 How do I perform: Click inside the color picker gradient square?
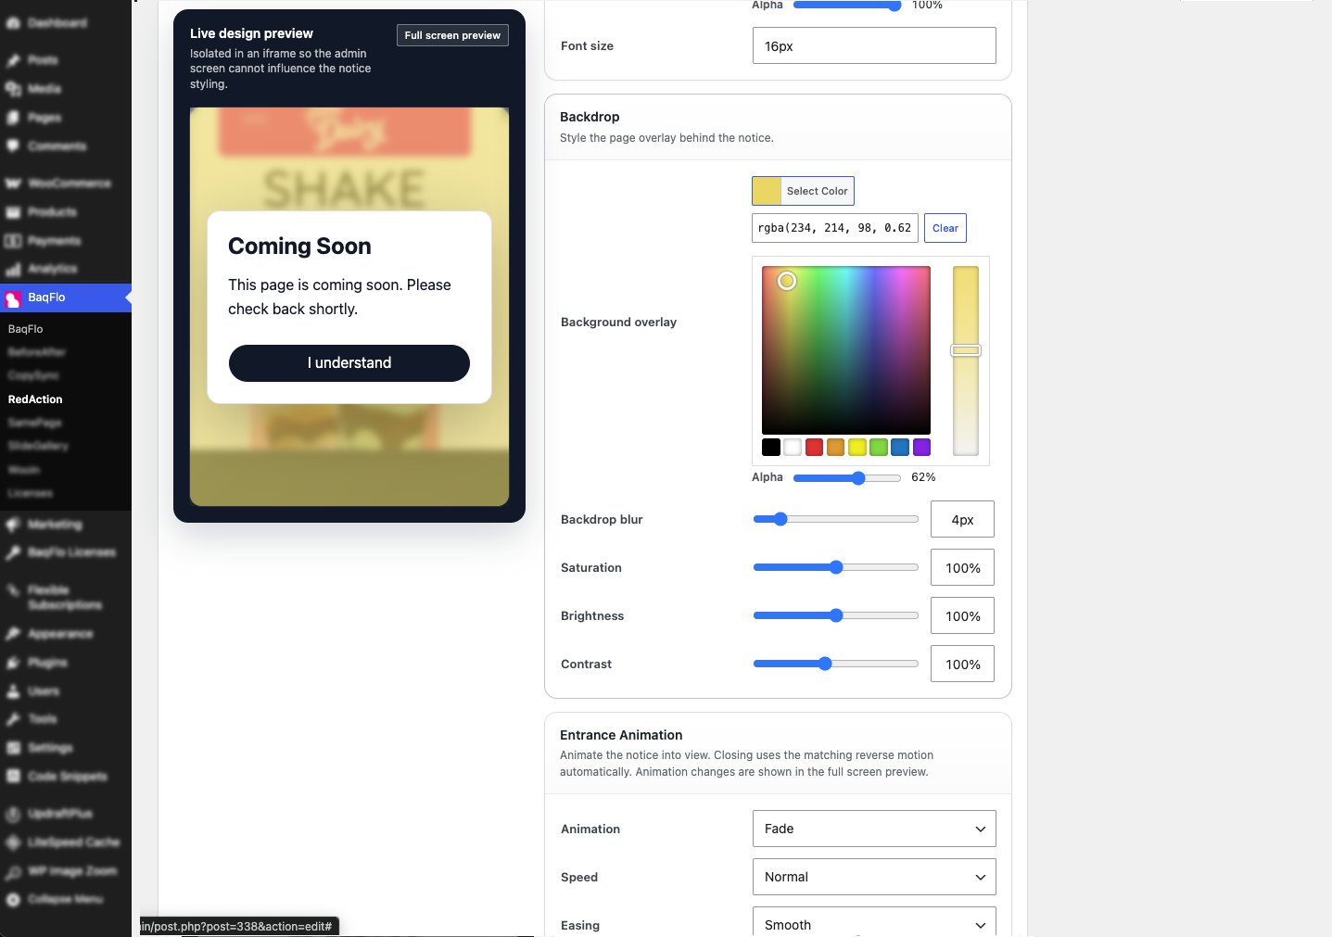click(x=846, y=350)
